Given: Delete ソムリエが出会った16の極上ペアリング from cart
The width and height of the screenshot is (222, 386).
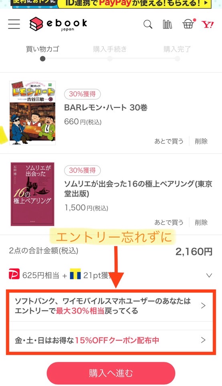Looking at the screenshot, I should 201,222.
